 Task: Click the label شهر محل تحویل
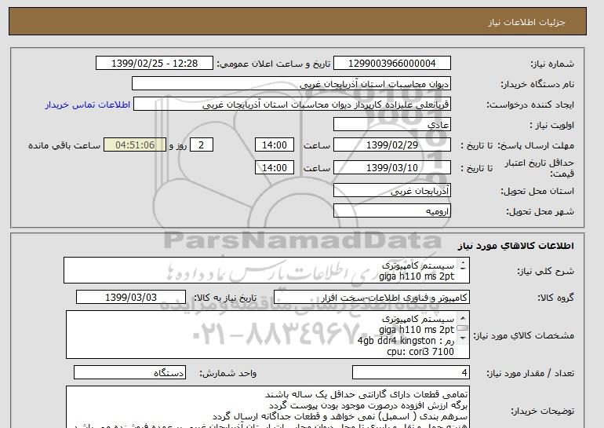tap(540, 212)
